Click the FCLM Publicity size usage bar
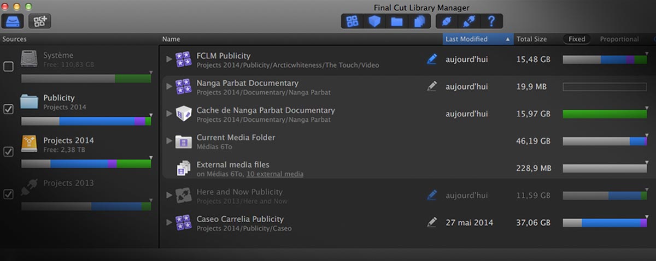656x261 pixels. 605,60
